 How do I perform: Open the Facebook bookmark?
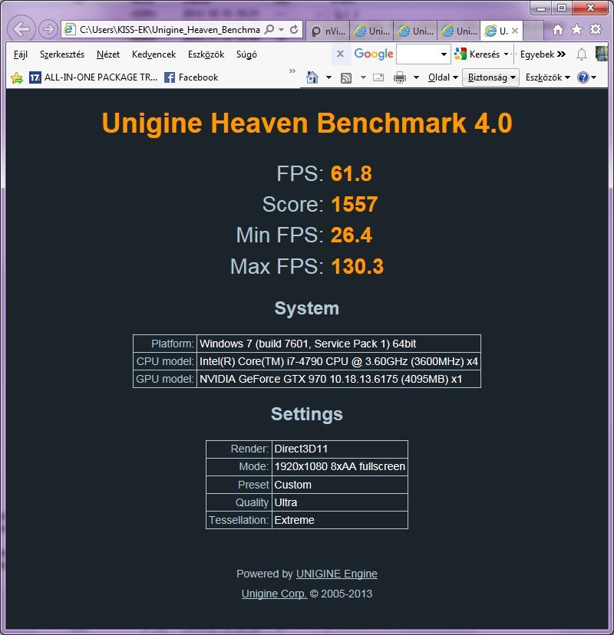coord(191,77)
